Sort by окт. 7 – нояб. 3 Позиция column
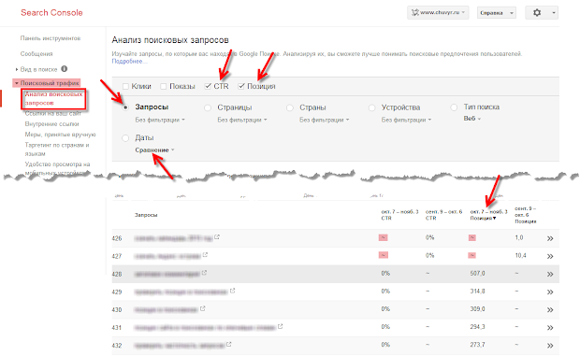This screenshot has height=356, width=580. tap(488, 215)
